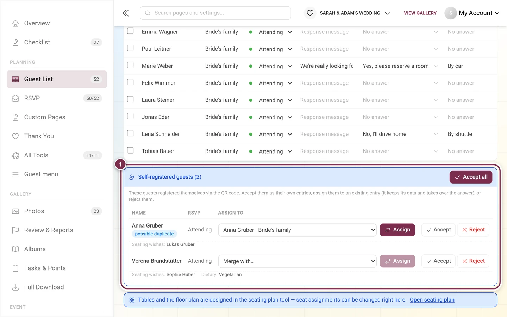The image size is (507, 317).
Task: Click the All Tools puzzle icon
Action: click(15, 155)
